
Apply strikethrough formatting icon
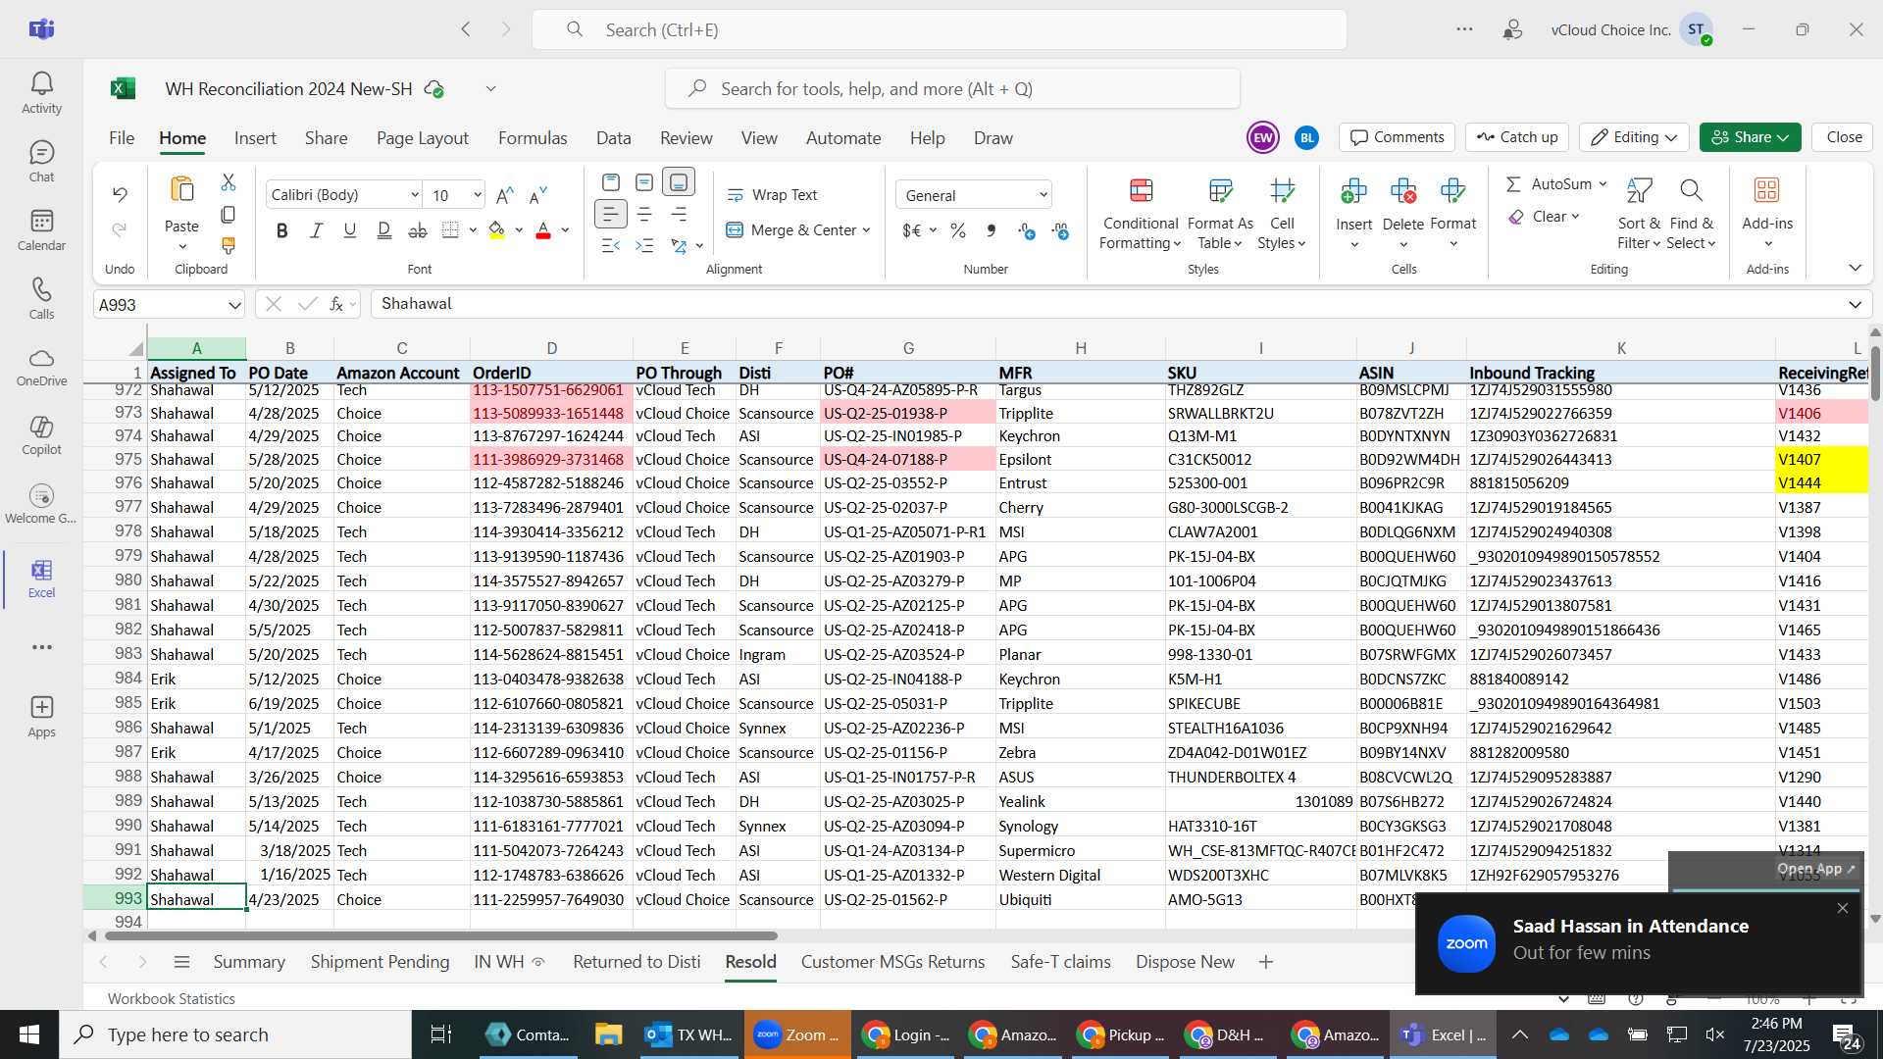tap(418, 230)
